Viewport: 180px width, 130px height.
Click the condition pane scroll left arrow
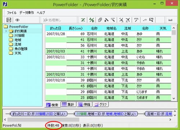tap(5, 120)
